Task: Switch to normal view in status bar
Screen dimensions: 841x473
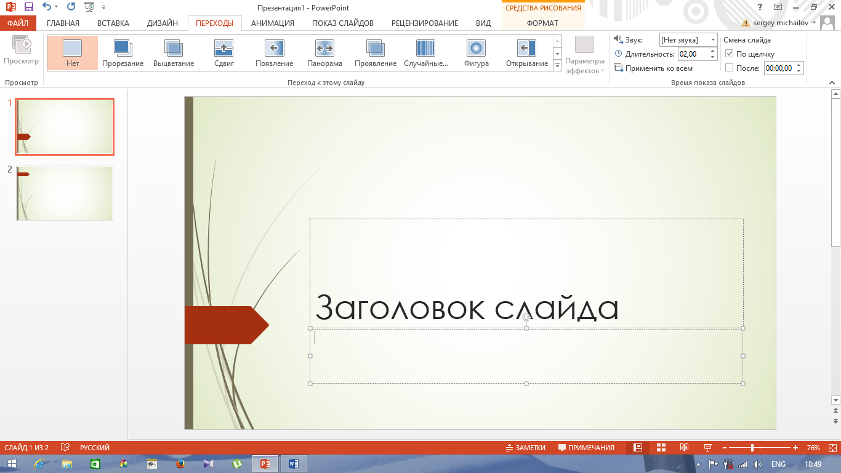Action: (638, 448)
